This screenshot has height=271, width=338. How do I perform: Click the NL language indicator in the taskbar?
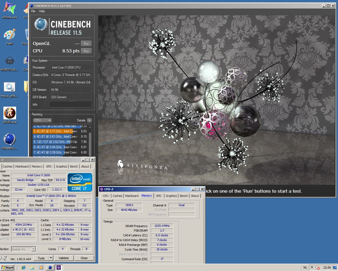[305, 268]
